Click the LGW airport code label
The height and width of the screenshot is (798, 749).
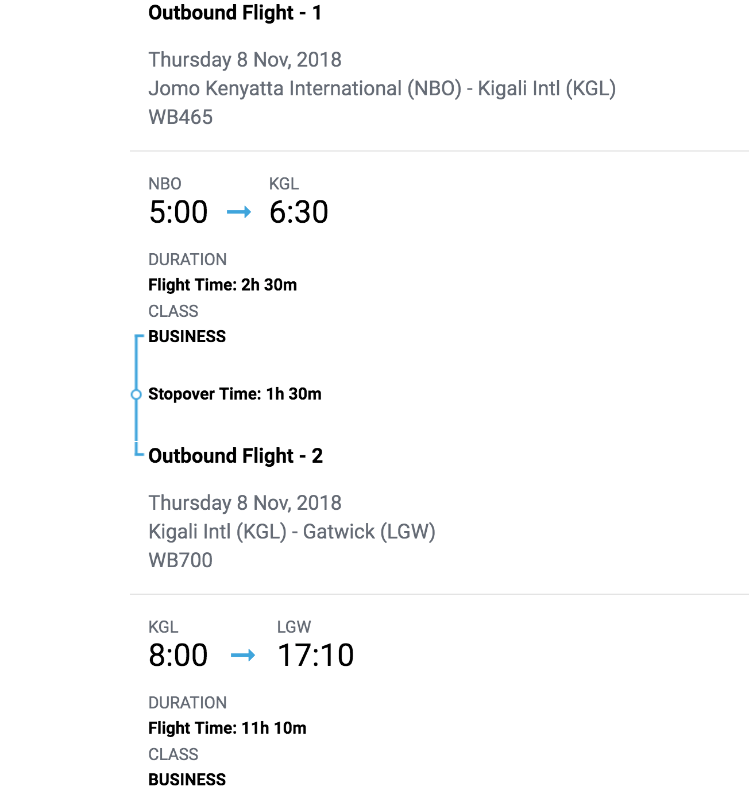[x=294, y=627]
